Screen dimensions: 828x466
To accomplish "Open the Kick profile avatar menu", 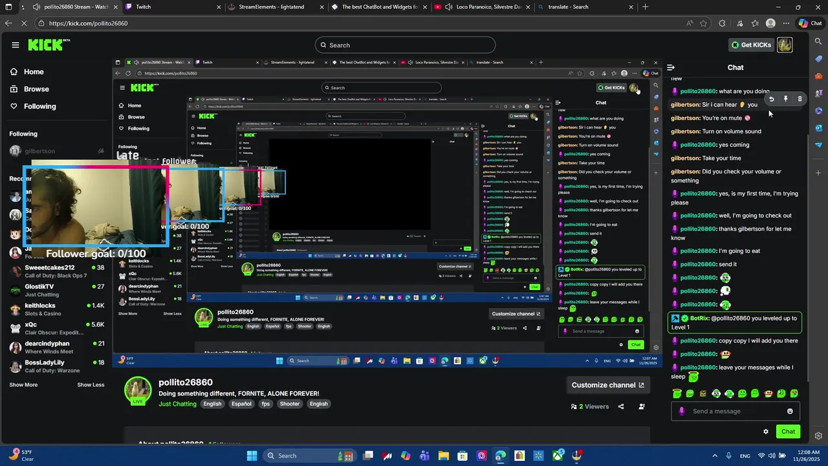I will point(785,45).
